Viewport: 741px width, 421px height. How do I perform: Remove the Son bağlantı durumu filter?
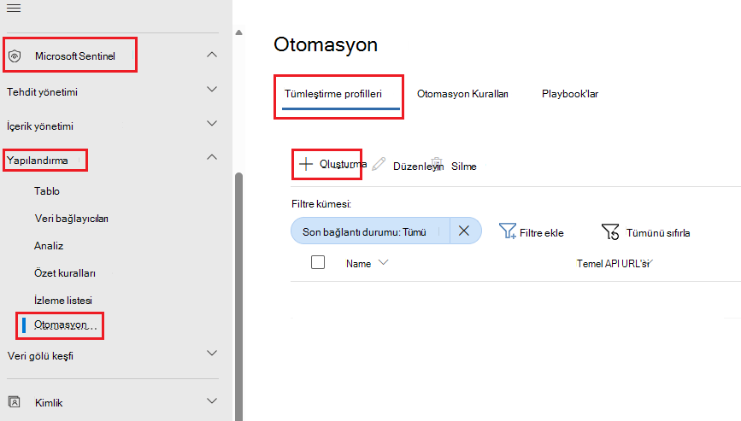coord(464,231)
